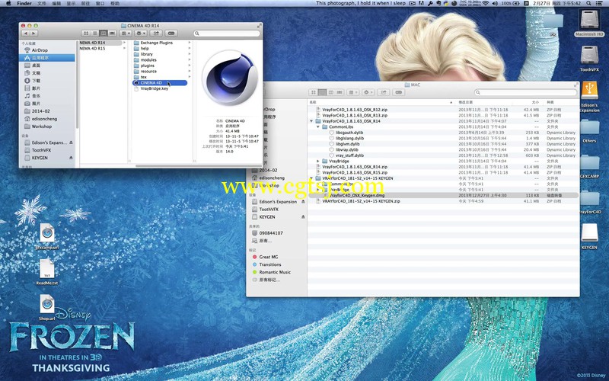The image size is (609, 381).
Task: Collapse the CommonLibs folder disclosure triangle
Action: pyautogui.click(x=318, y=126)
